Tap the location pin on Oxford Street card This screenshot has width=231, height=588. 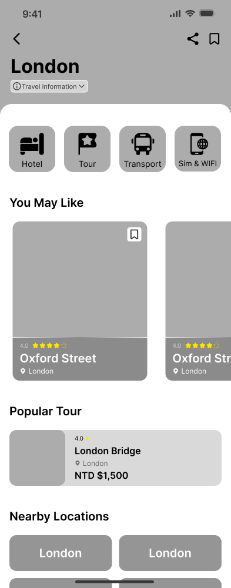pos(23,371)
